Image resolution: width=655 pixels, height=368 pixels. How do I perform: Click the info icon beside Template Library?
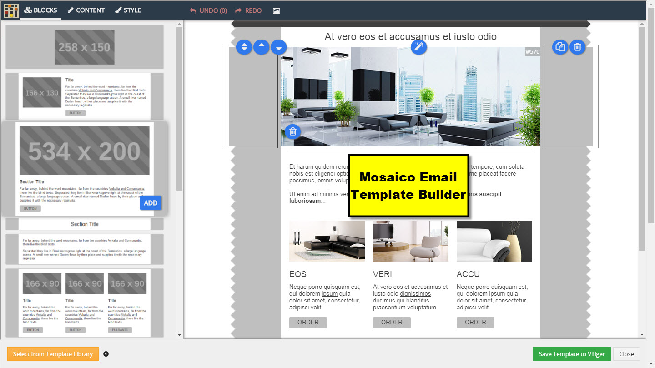[106, 354]
